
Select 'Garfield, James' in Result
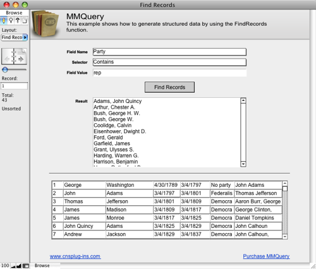pyautogui.click(x=112, y=143)
